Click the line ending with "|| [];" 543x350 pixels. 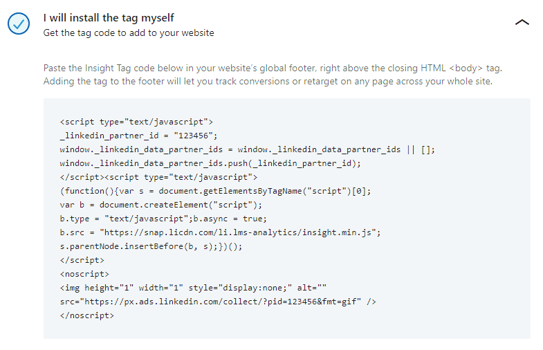pyautogui.click(x=247, y=149)
